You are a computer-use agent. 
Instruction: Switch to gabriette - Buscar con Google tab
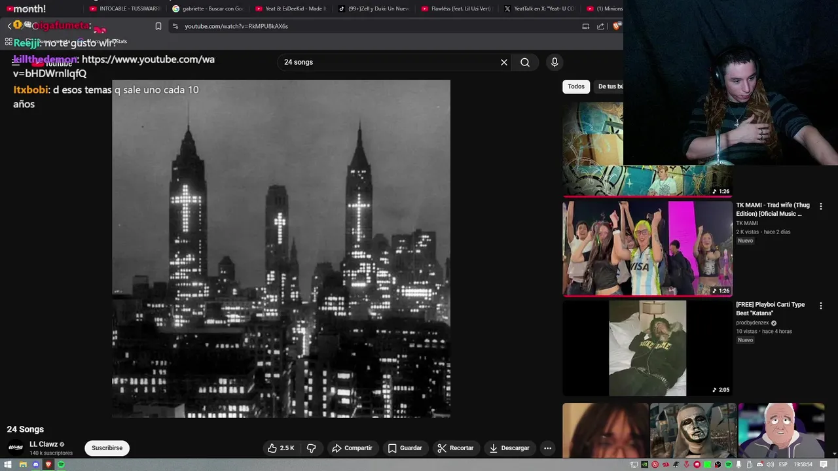coord(208,9)
